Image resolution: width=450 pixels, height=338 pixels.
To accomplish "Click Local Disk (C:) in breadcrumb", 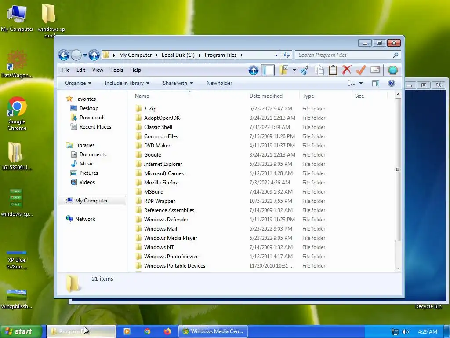I will 178,55.
